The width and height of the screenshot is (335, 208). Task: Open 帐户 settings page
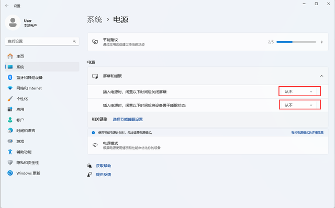(42, 120)
